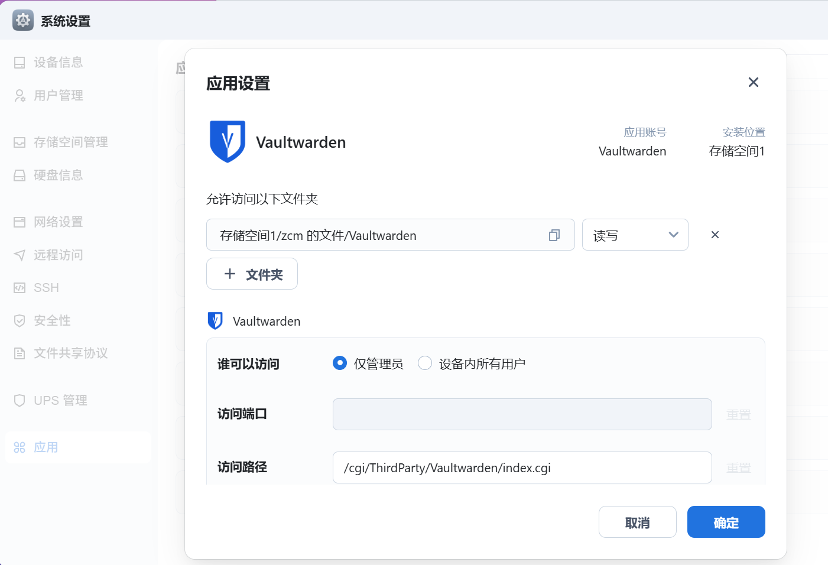Remove the Vaultwarden folder entry
Viewport: 828px width, 565px height.
715,235
